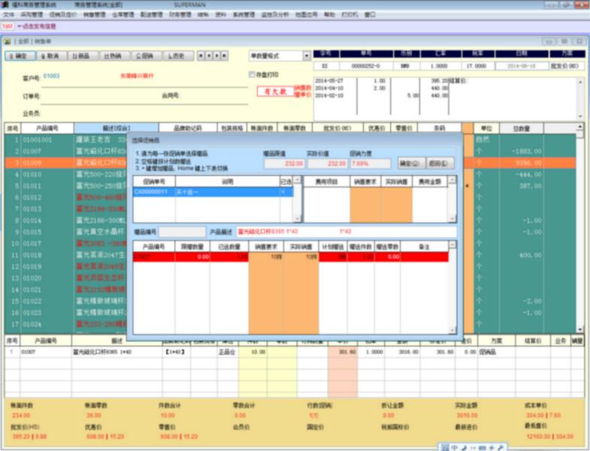Select promotion order row CX00000011
Image resolution: width=590 pixels, height=451 pixels.
pos(213,192)
